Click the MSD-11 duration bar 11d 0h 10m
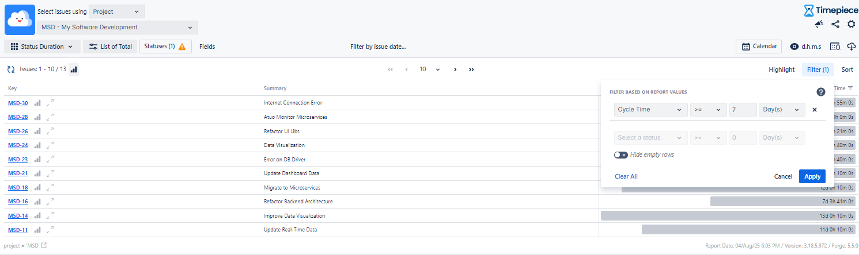The image size is (859, 255). [748, 230]
